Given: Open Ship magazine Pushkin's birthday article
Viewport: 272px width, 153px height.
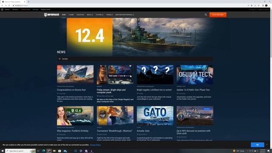Looking at the screenshot, I should click(x=73, y=131).
